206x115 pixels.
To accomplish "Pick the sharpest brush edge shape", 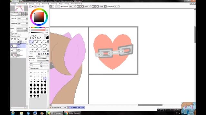I will click(x=42, y=54).
